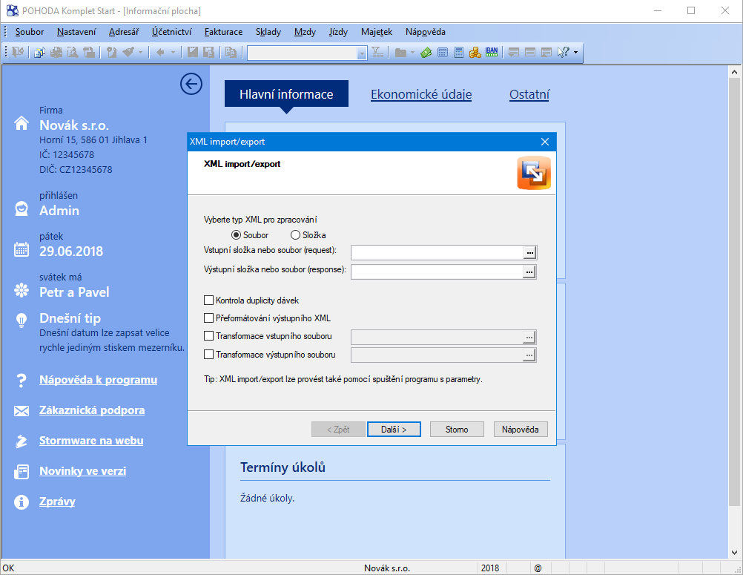Select the Složka radio button

295,235
